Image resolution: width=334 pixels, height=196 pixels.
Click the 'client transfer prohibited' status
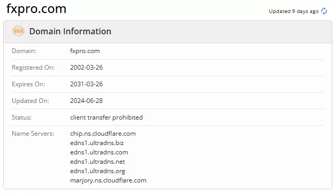coord(106,117)
